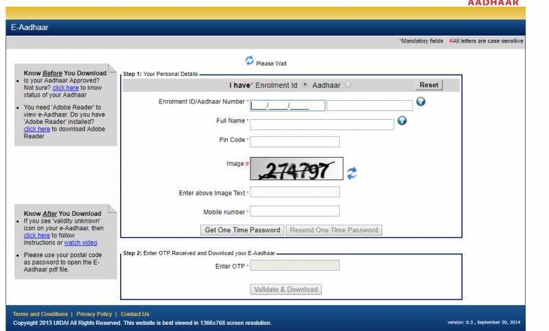Click the Mobile number input field
This screenshot has height=331, width=549.
click(294, 211)
